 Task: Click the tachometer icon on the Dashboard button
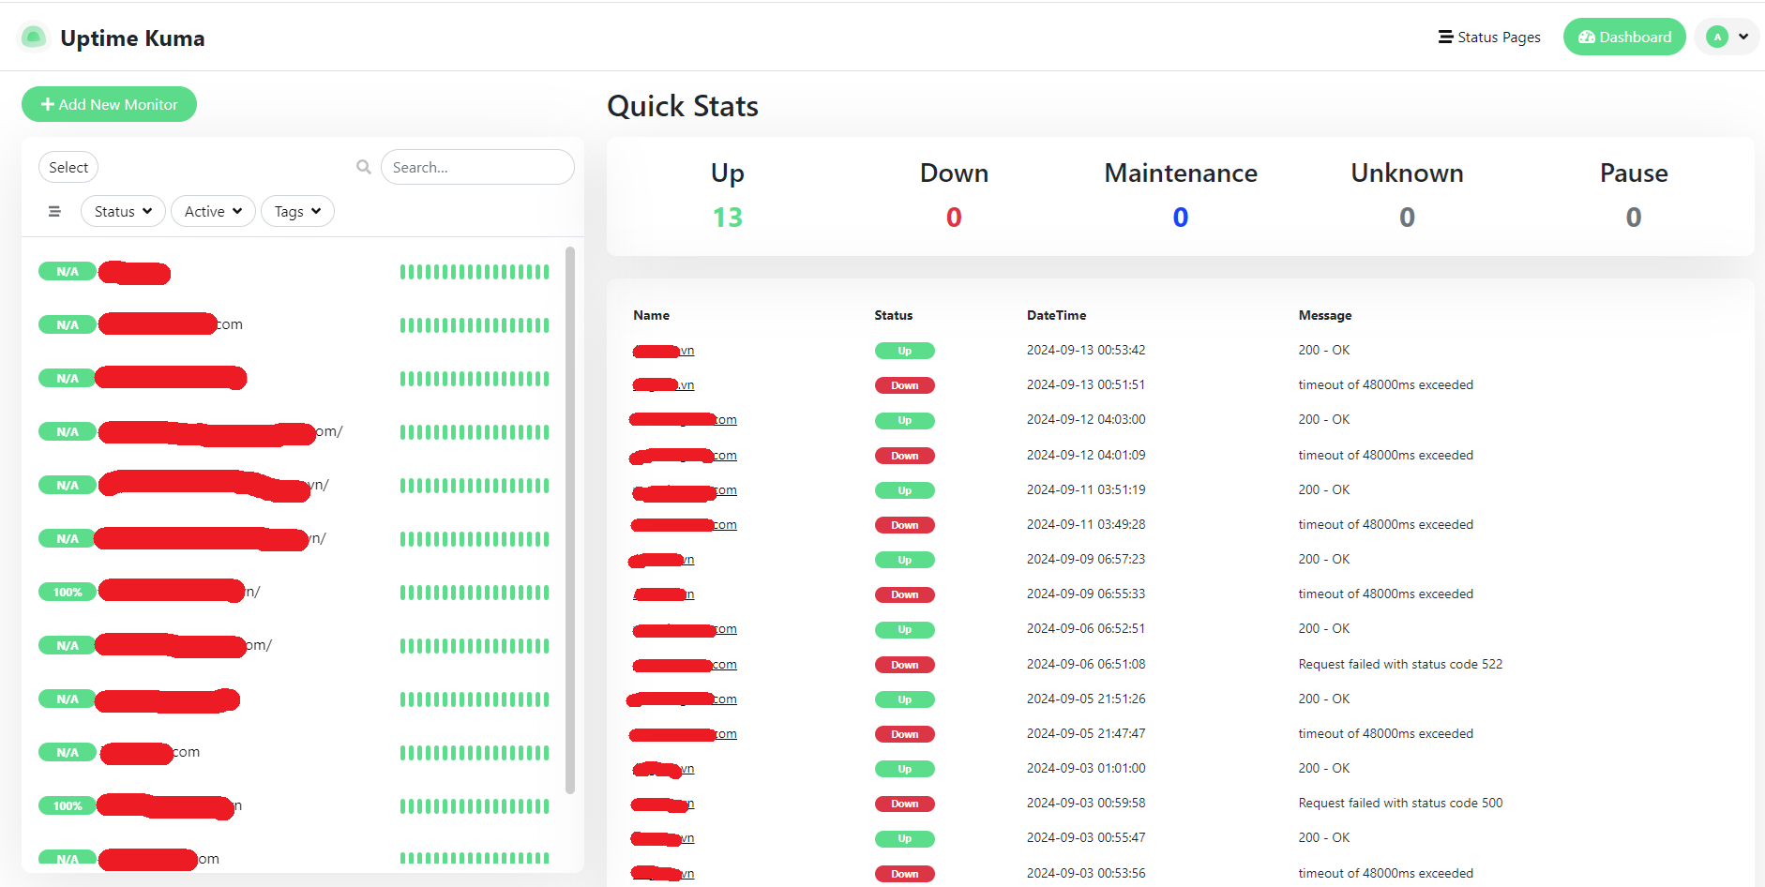pyautogui.click(x=1586, y=37)
